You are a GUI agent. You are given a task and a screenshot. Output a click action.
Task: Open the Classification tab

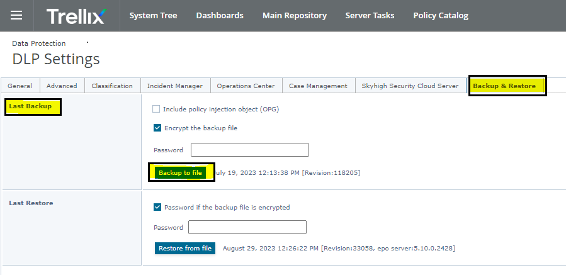112,86
